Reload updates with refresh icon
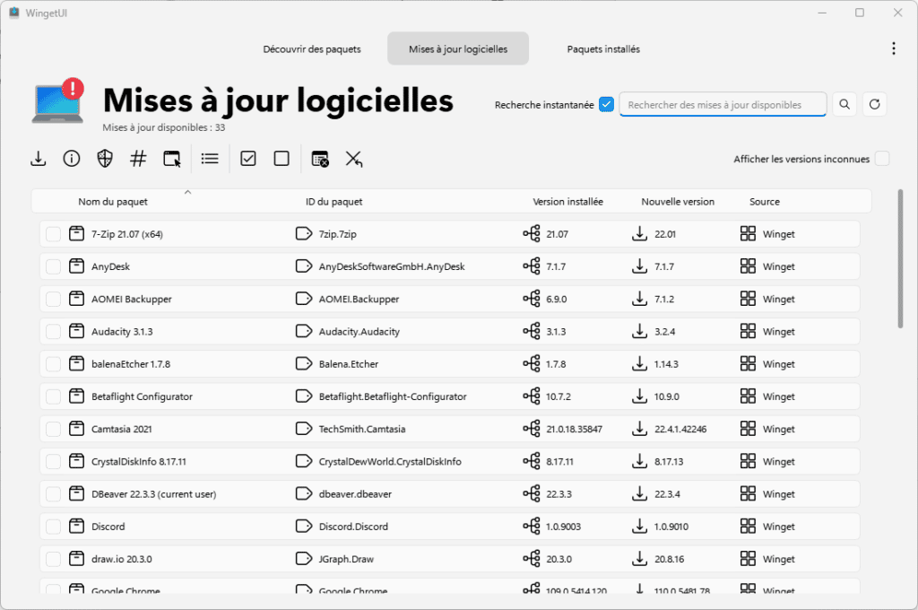This screenshot has height=610, width=918. click(875, 104)
